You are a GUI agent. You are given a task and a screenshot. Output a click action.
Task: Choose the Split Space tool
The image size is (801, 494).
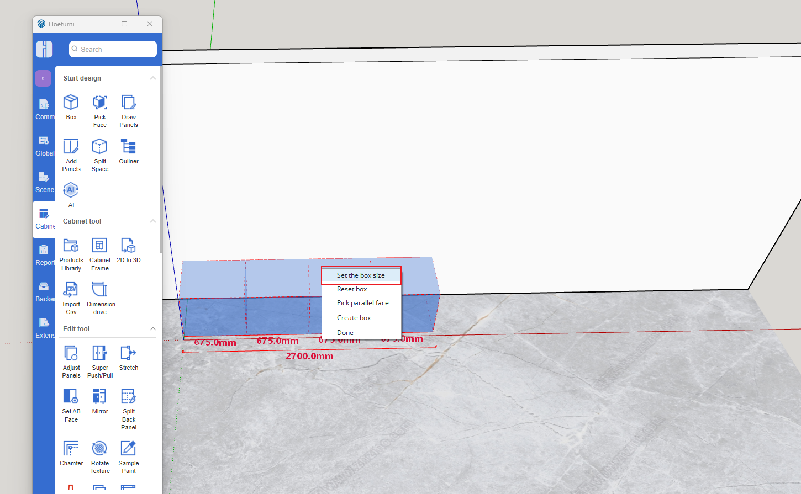coord(99,147)
